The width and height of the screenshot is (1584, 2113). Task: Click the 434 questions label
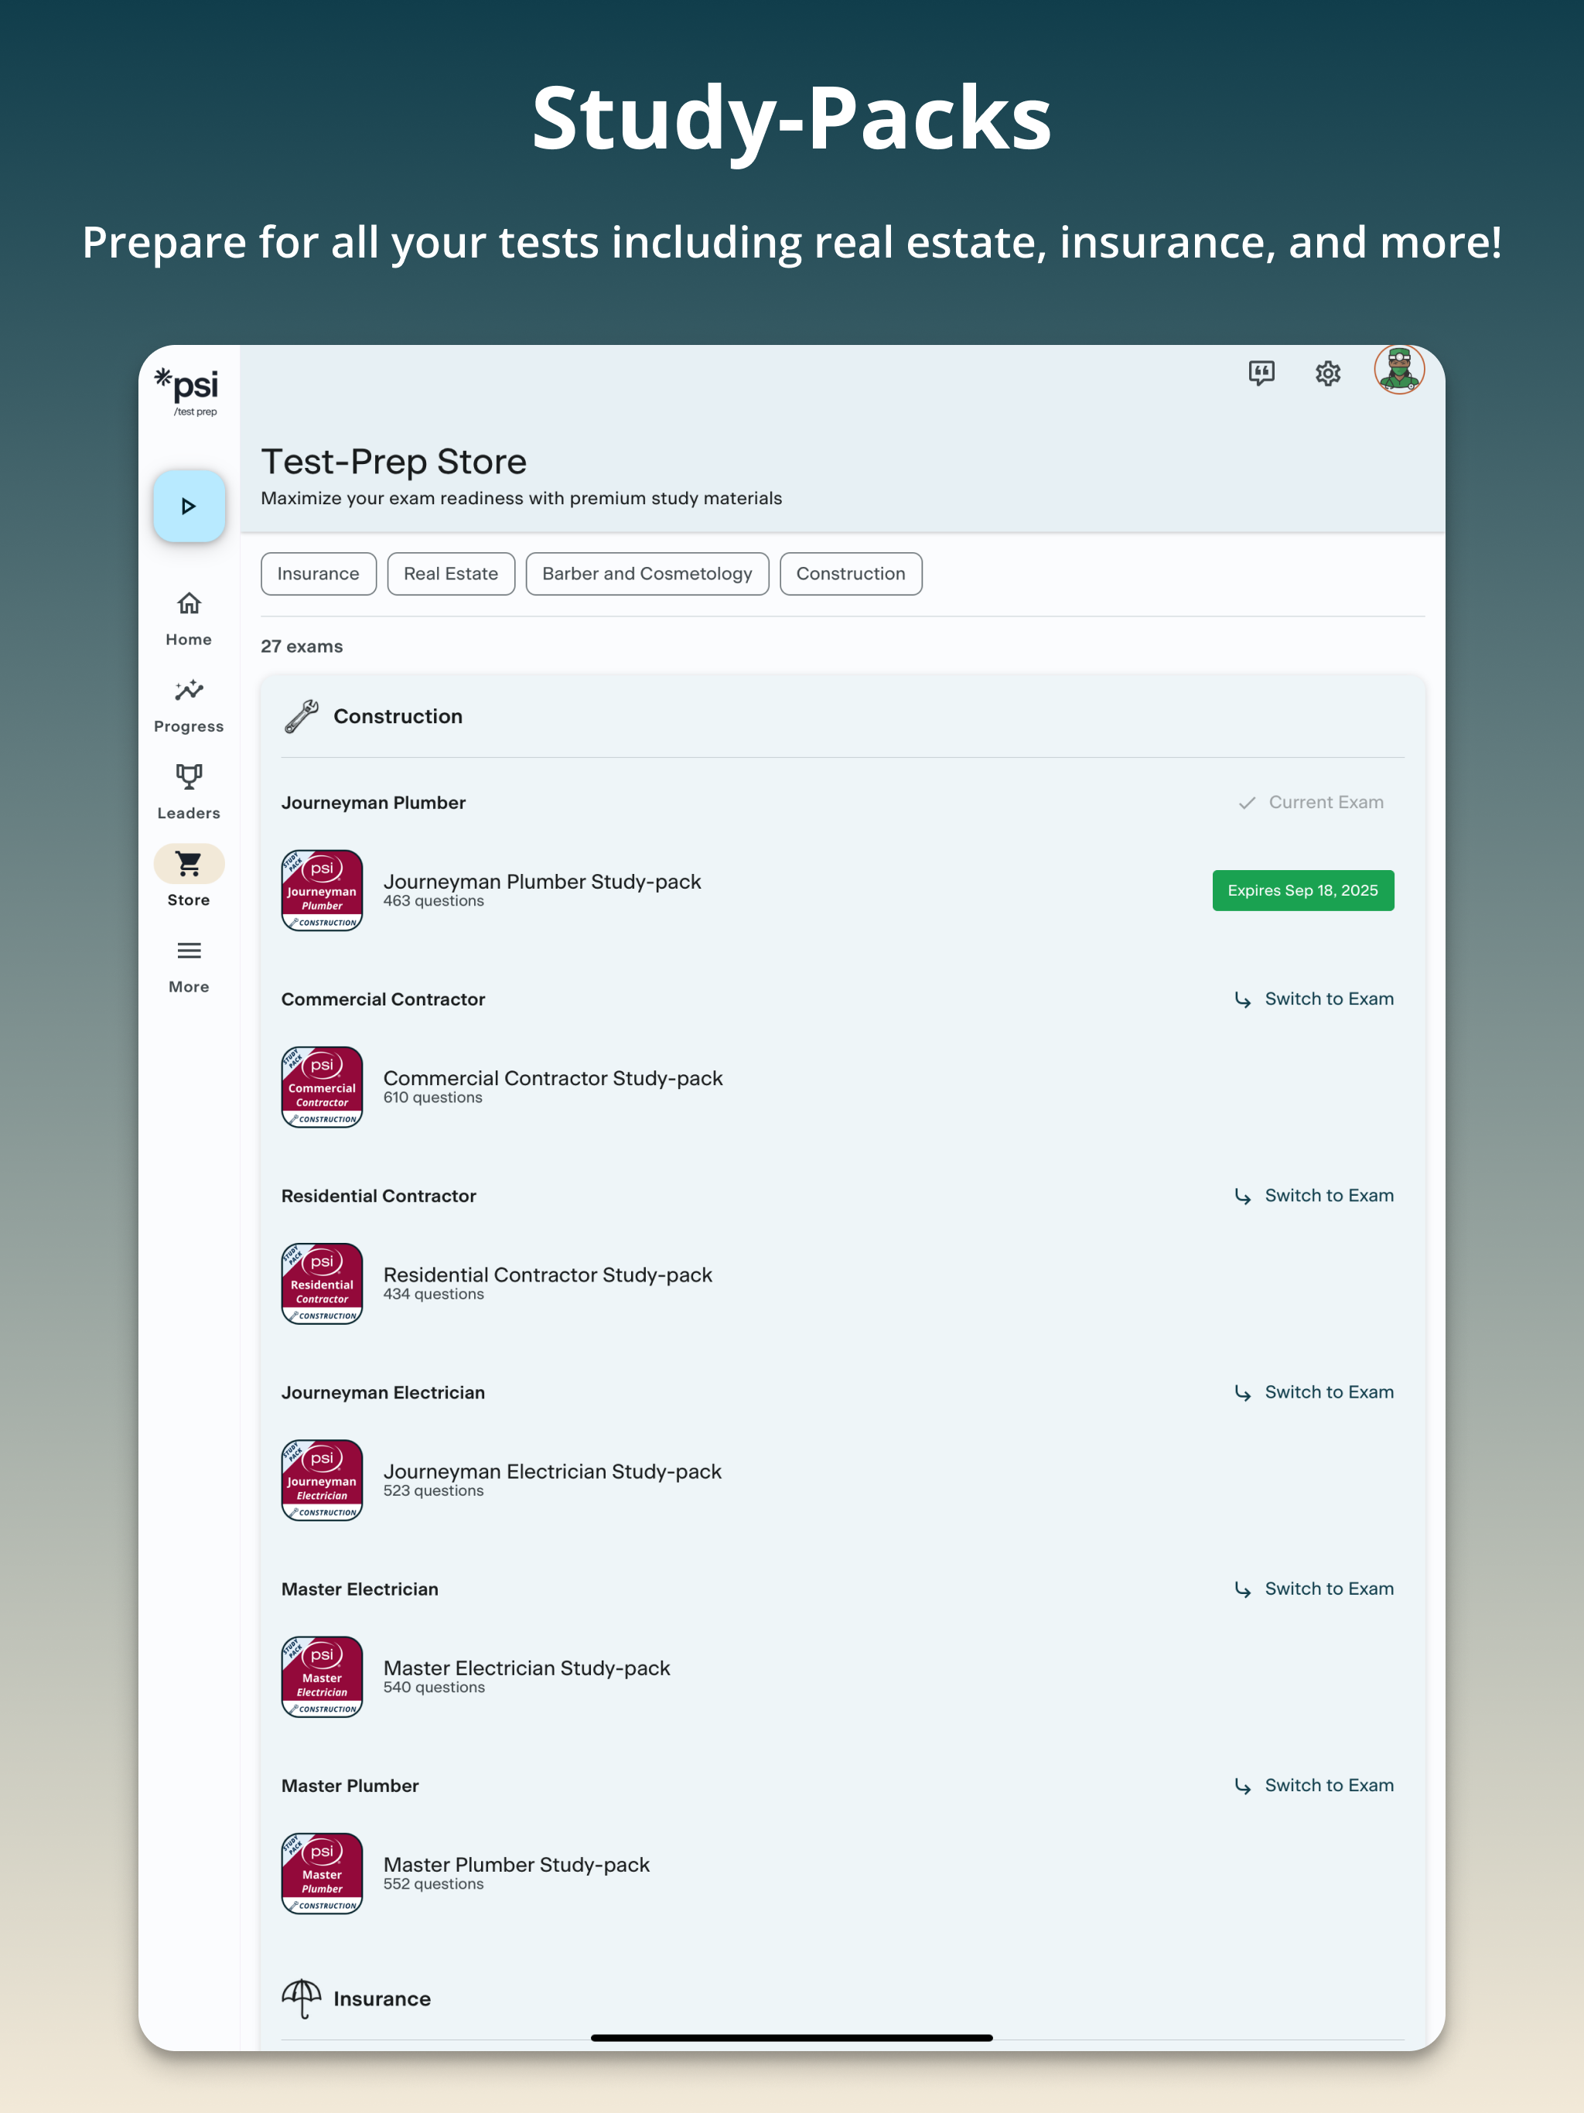[x=434, y=1295]
